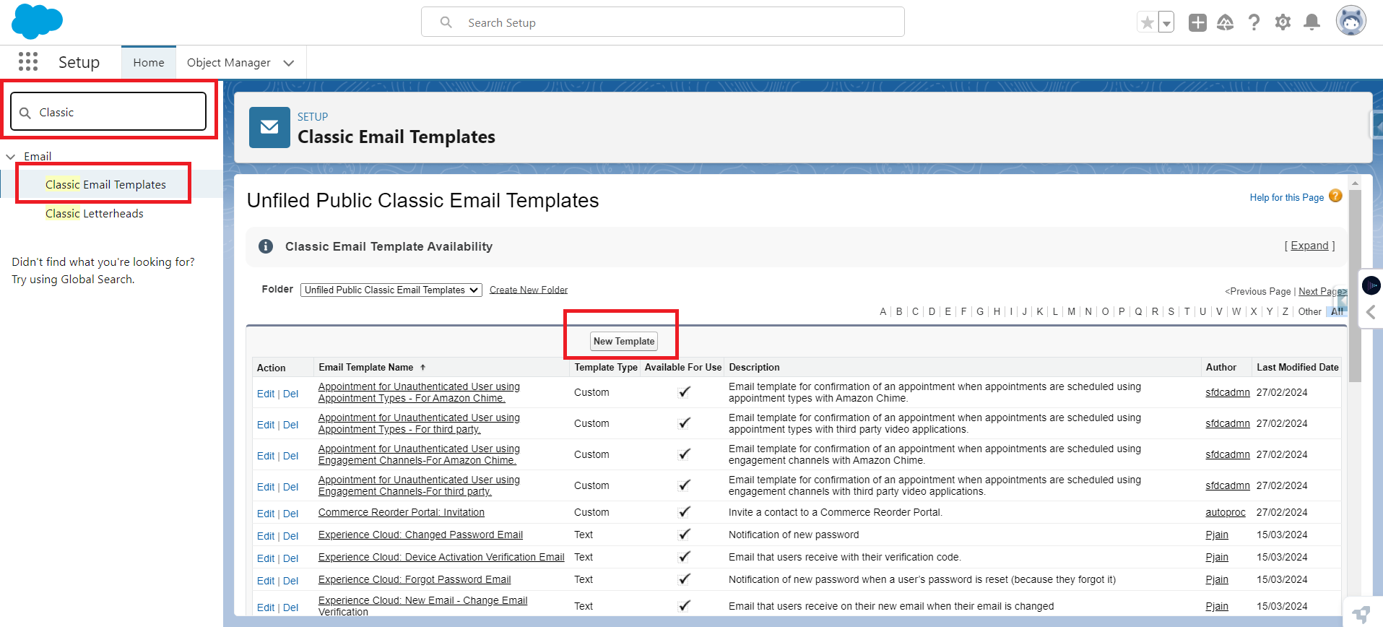Screen dimensions: 1383x627
Task: Click the Salesforce cloud logo
Action: (37, 22)
